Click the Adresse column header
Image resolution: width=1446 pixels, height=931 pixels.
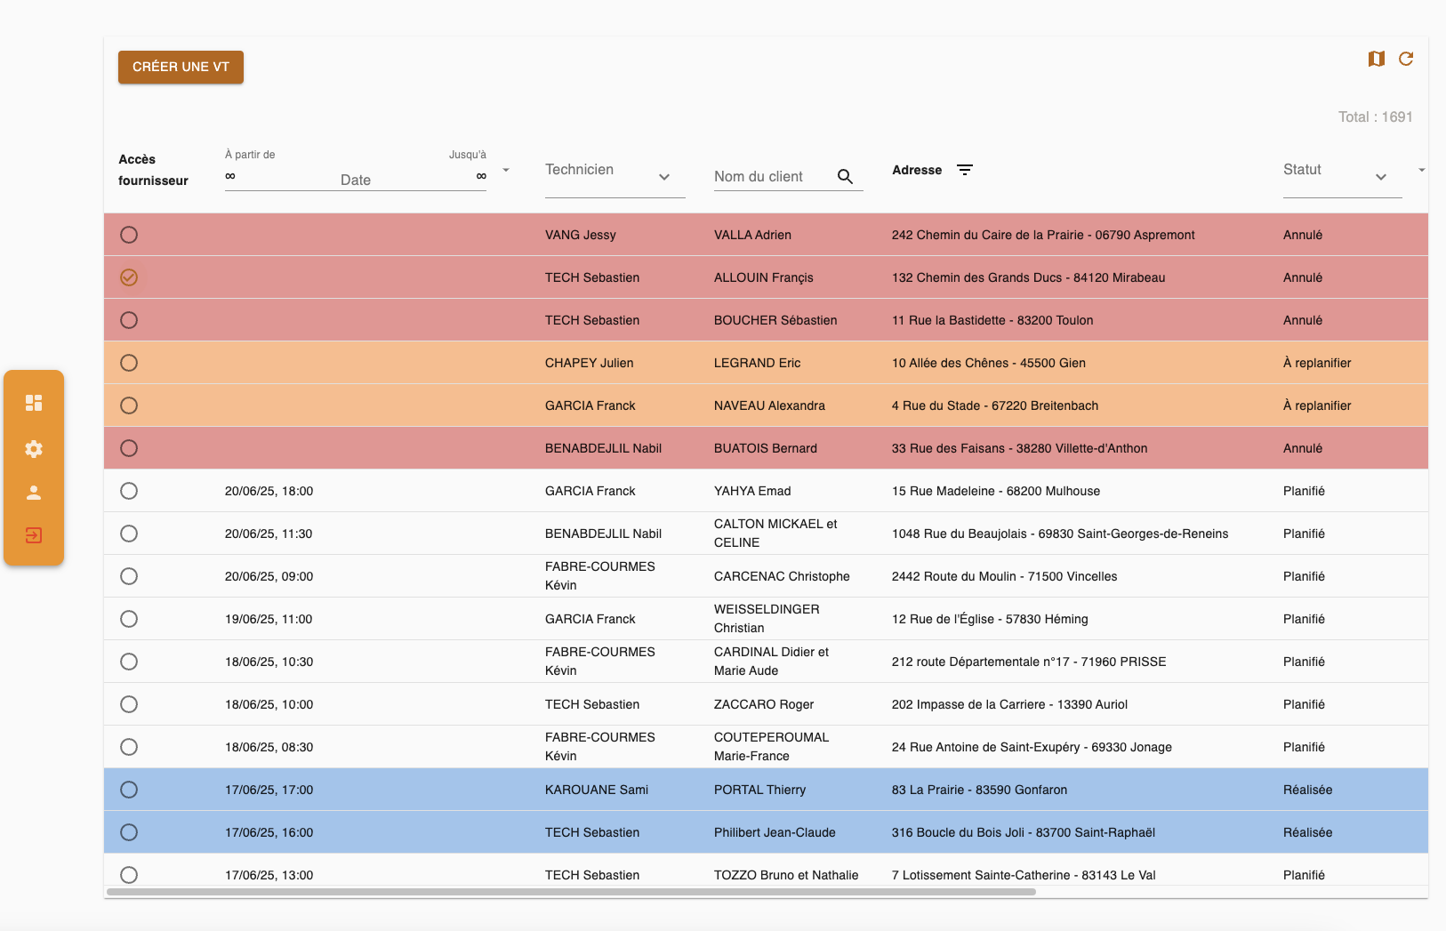(x=916, y=170)
